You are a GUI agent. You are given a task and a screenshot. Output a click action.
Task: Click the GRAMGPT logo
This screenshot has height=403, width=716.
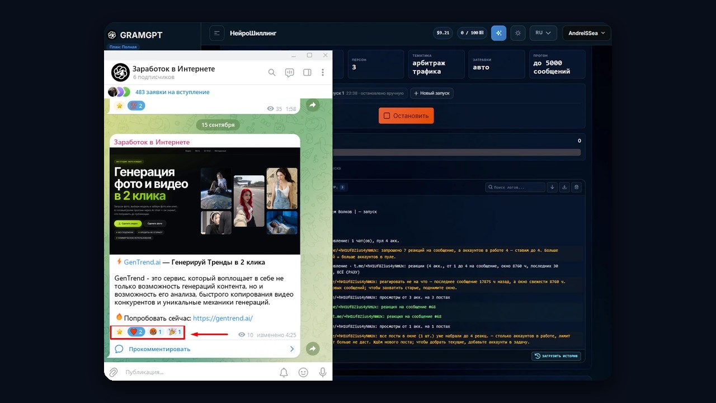[x=134, y=35]
